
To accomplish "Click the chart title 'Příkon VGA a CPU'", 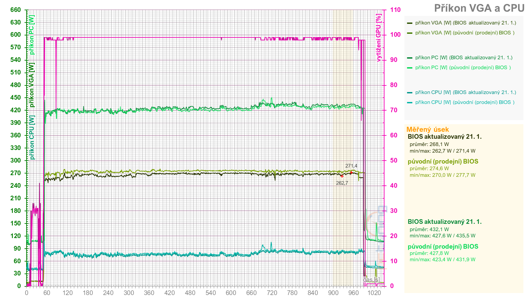I will click(479, 8).
